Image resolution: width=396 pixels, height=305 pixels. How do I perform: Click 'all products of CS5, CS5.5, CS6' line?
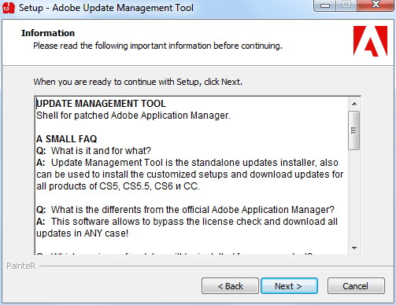pyautogui.click(x=118, y=186)
